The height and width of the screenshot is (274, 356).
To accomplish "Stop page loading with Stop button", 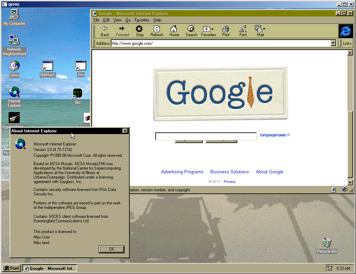I will (x=139, y=31).
